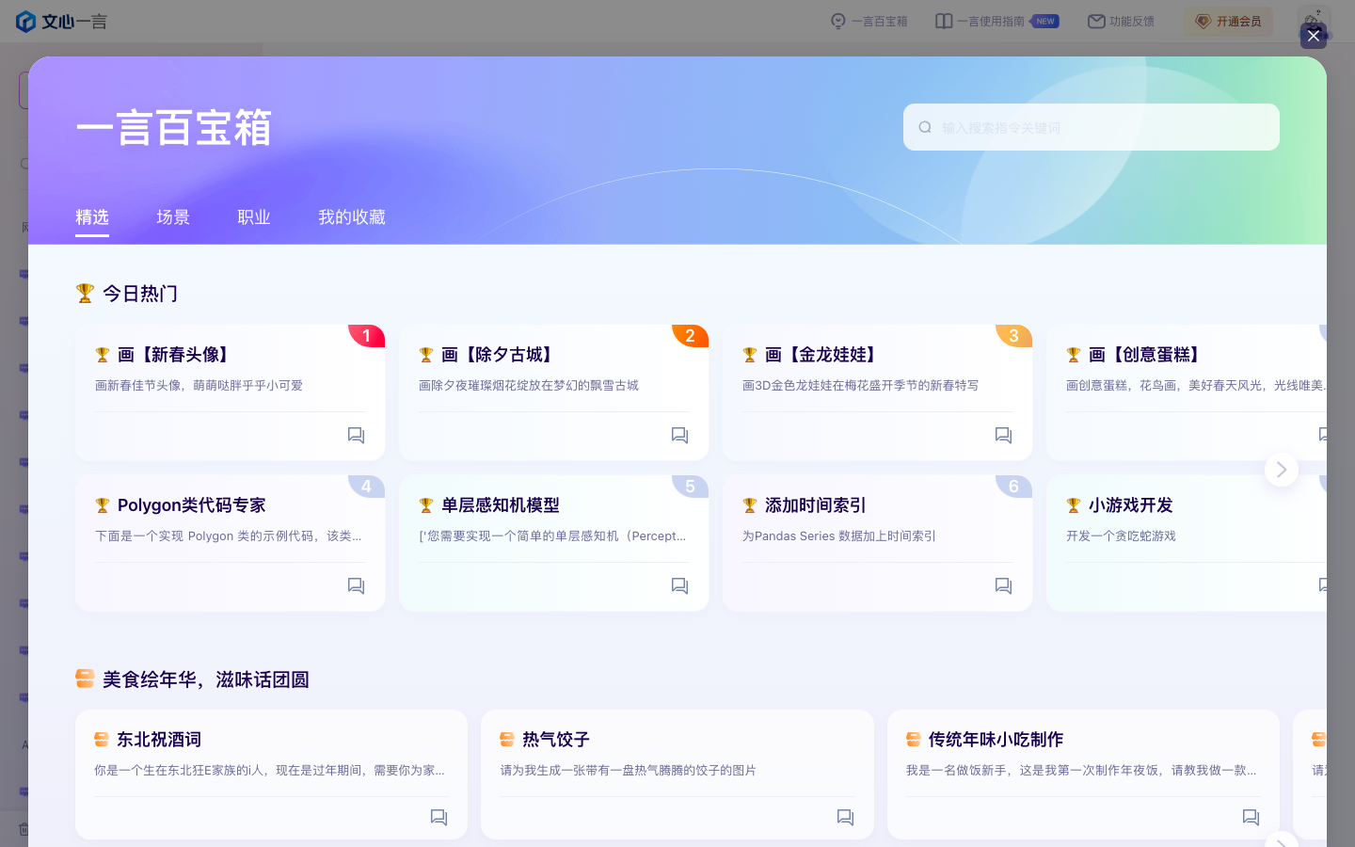
Task: Click chat icon on 画【金龙娃娃】 card
Action: pos(1003,435)
